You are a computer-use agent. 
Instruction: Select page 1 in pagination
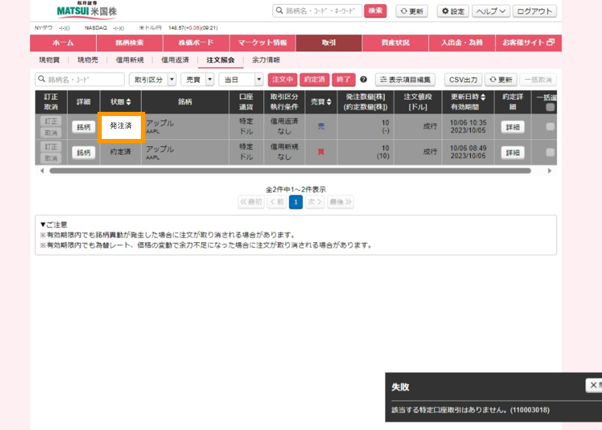pos(296,201)
